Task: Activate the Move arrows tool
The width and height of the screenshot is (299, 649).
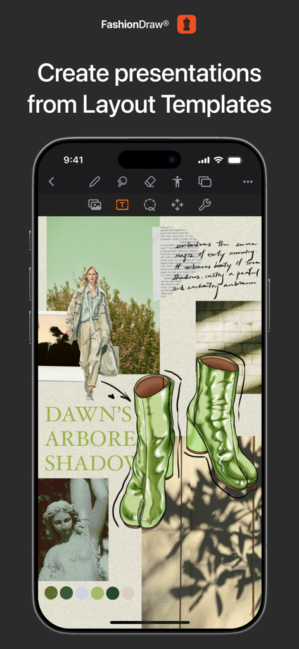Action: tap(177, 205)
